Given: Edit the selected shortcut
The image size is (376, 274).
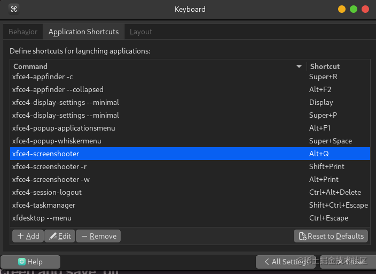Looking at the screenshot, I should point(60,236).
